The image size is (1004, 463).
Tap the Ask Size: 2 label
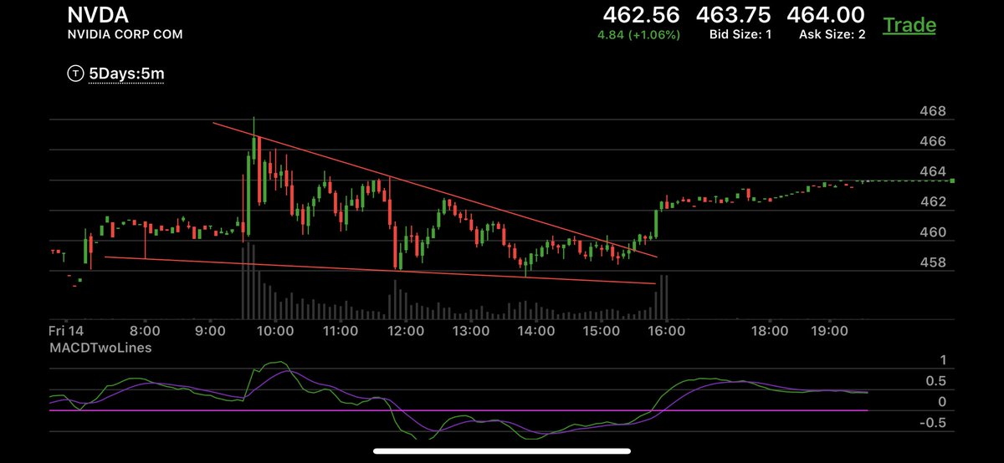click(x=832, y=35)
